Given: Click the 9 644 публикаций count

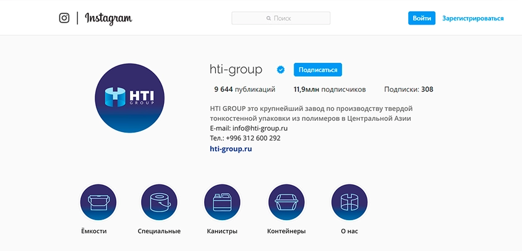Looking at the screenshot, I should pyautogui.click(x=245, y=89).
